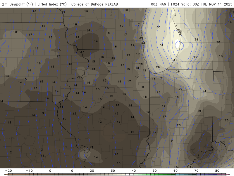Click the 11 dewpoint value on the map
Viewport: 234px width, 176px height.
42,156
